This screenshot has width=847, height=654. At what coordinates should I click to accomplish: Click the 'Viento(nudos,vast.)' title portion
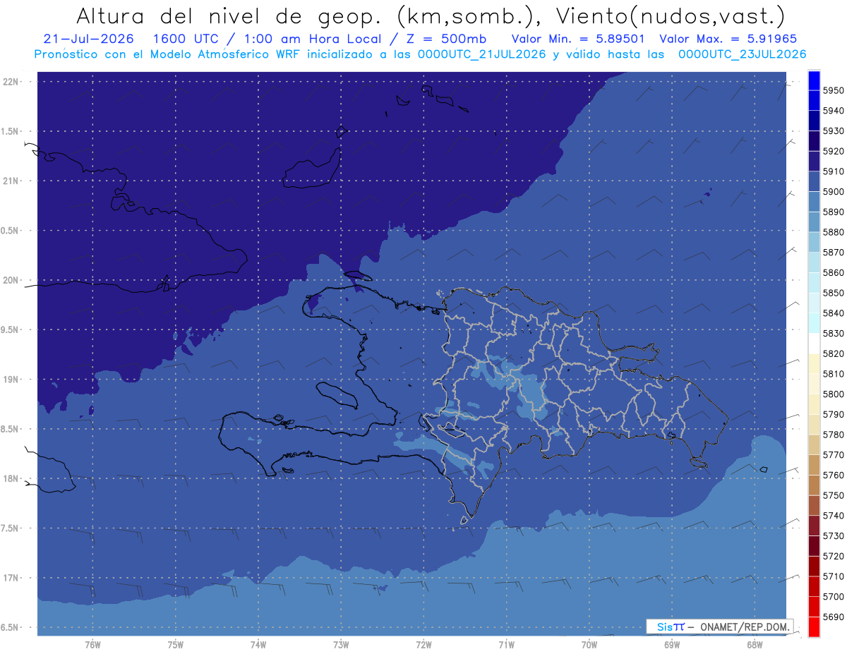coord(671,16)
